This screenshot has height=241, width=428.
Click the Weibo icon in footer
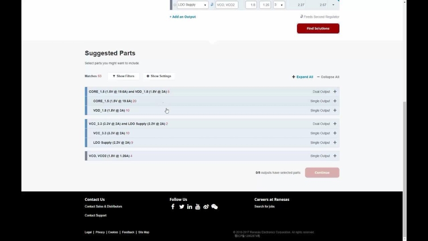tap(206, 207)
